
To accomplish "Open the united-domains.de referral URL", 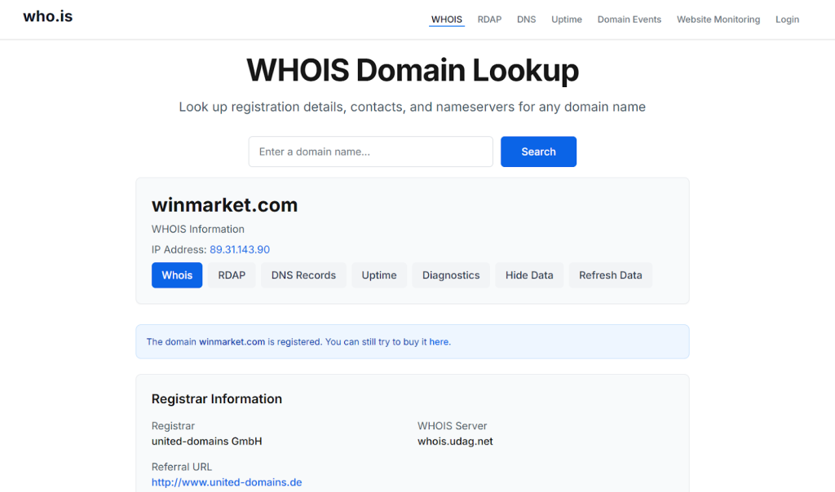I will point(227,482).
